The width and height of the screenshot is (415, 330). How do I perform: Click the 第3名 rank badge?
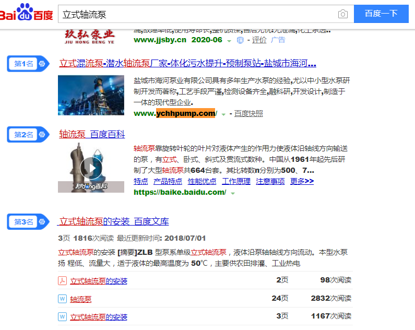(x=28, y=221)
